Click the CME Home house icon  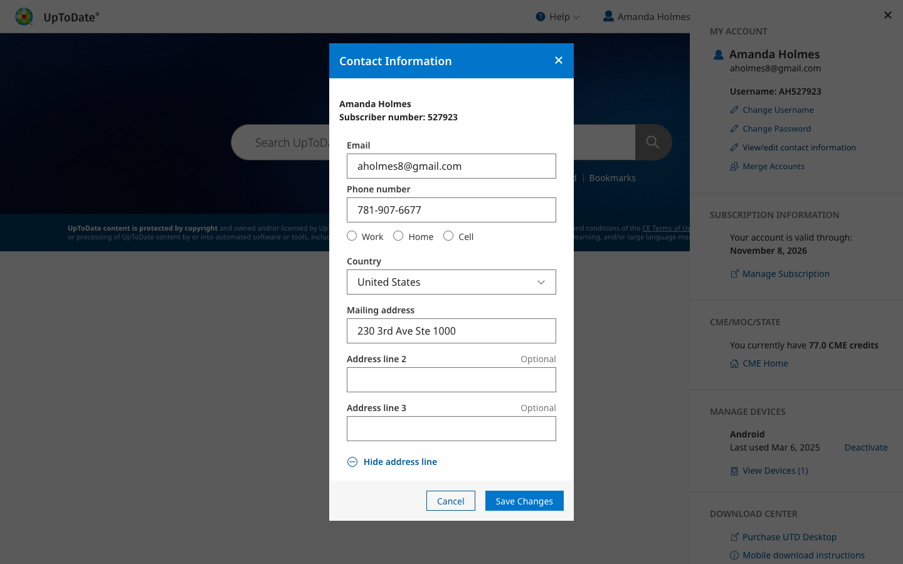734,363
